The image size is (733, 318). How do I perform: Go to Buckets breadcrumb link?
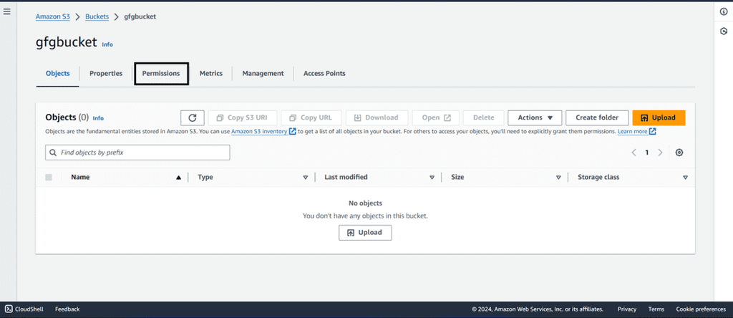[x=97, y=16]
